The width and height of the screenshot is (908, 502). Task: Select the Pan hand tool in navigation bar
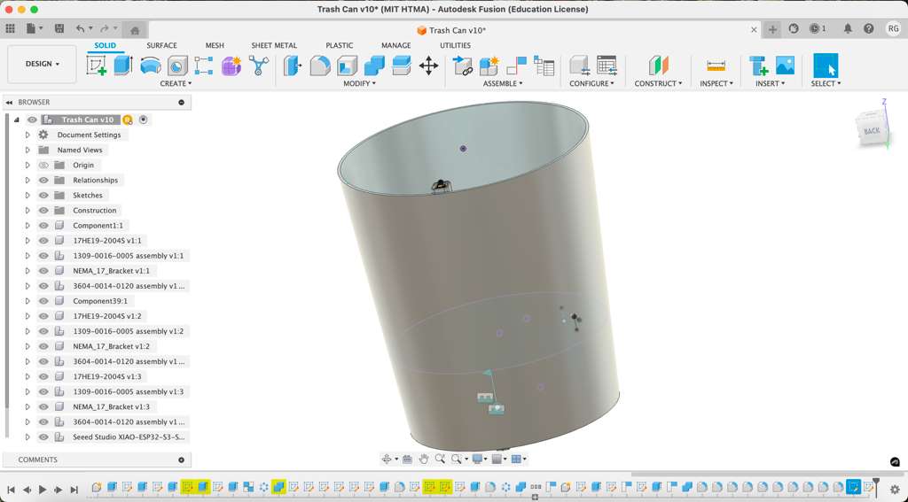click(424, 459)
